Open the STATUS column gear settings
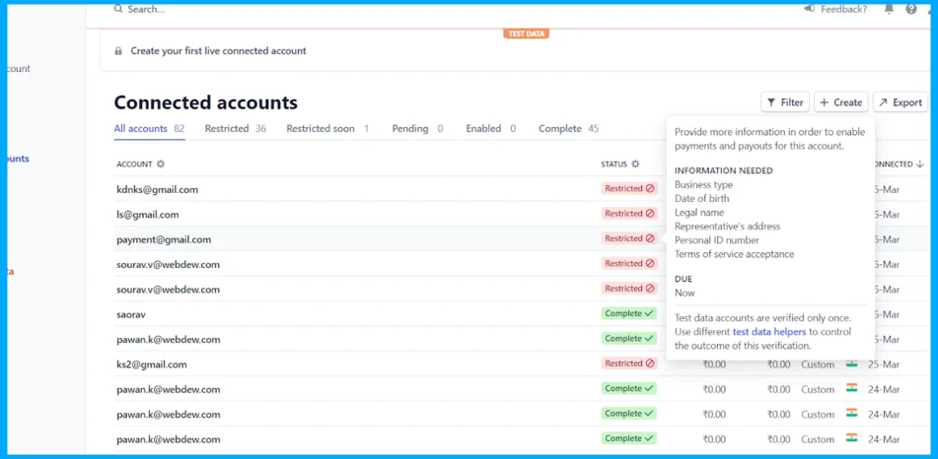This screenshot has width=938, height=459. pyautogui.click(x=635, y=164)
